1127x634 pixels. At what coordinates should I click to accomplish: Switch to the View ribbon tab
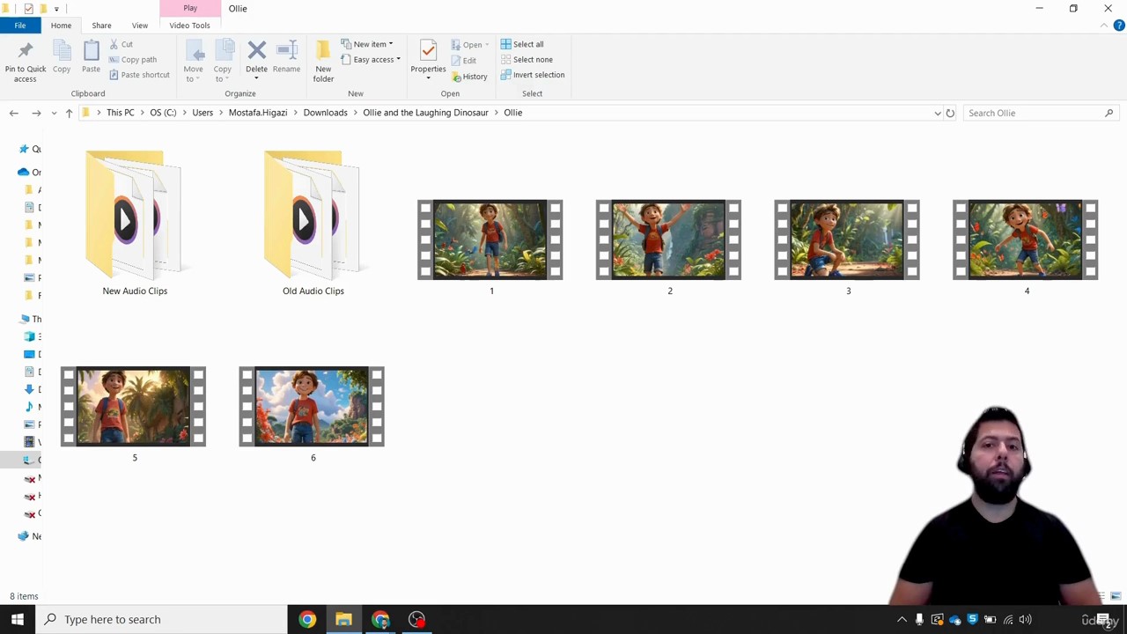140,26
